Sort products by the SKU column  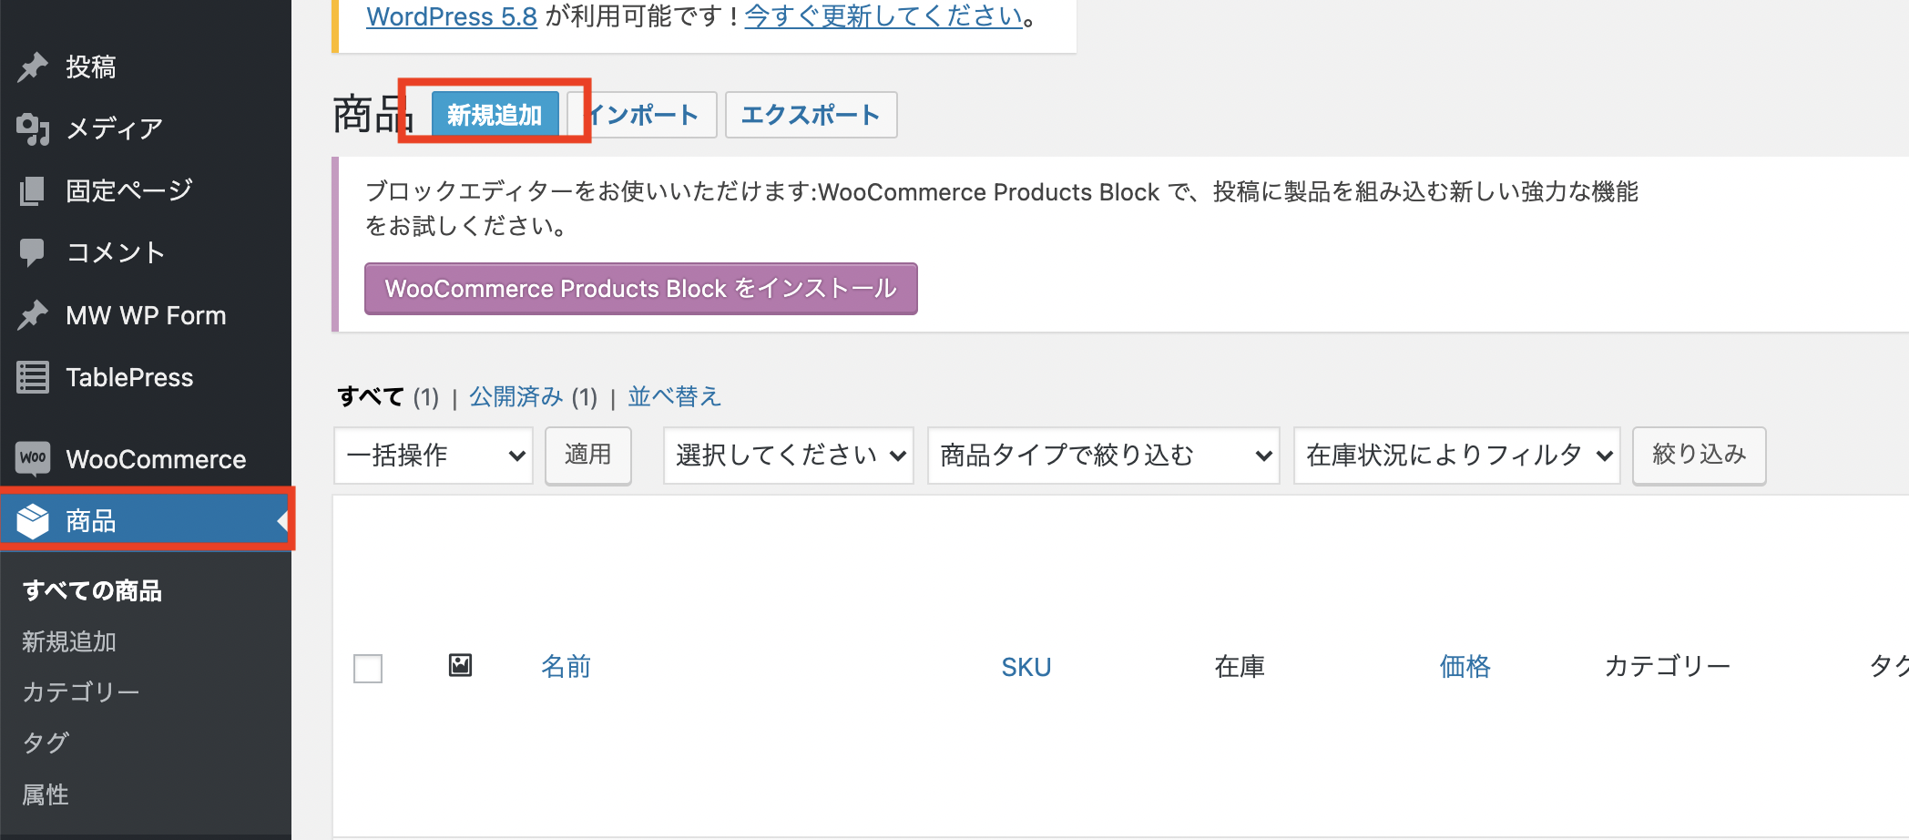pos(1026,667)
